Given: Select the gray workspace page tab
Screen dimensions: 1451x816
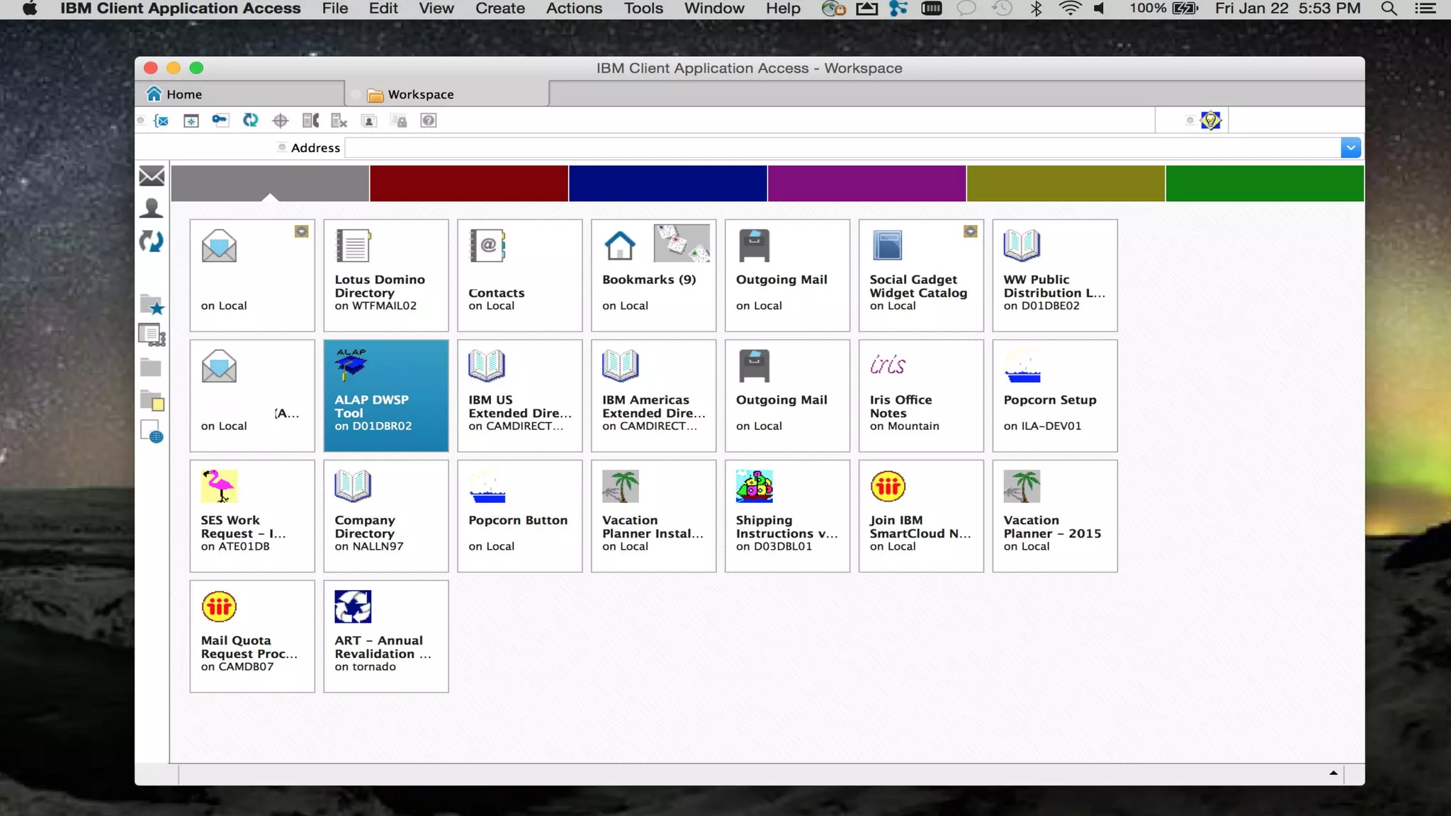Looking at the screenshot, I should [x=270, y=183].
